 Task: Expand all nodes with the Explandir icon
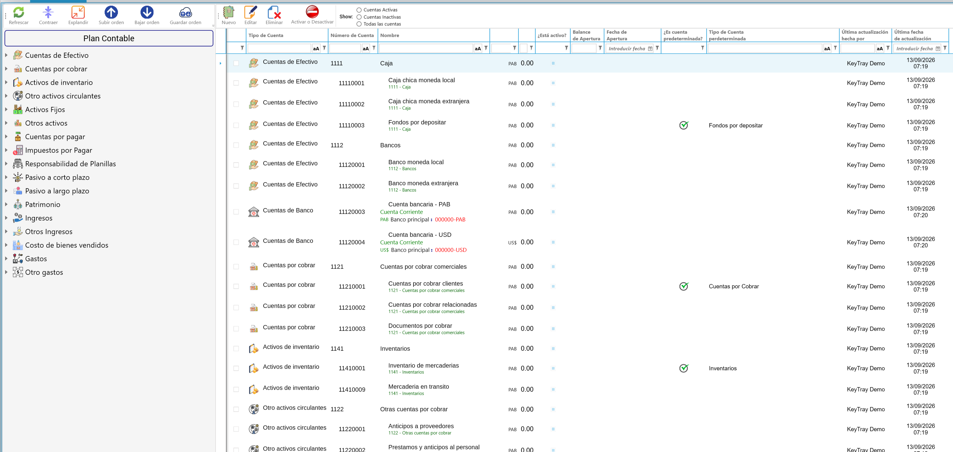tap(78, 13)
